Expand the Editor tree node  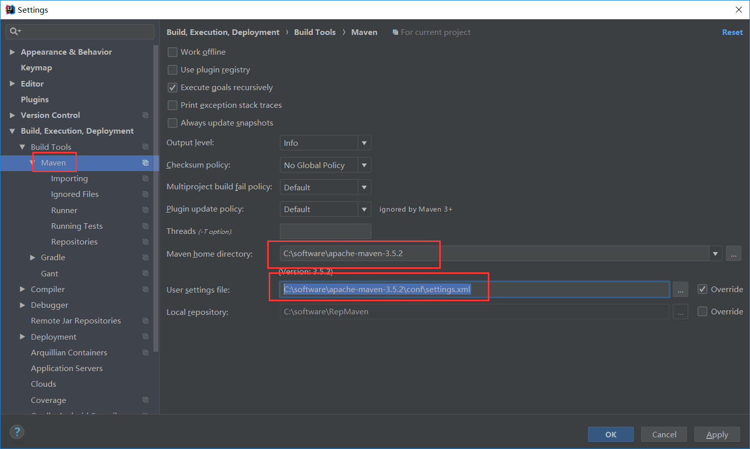tap(12, 84)
